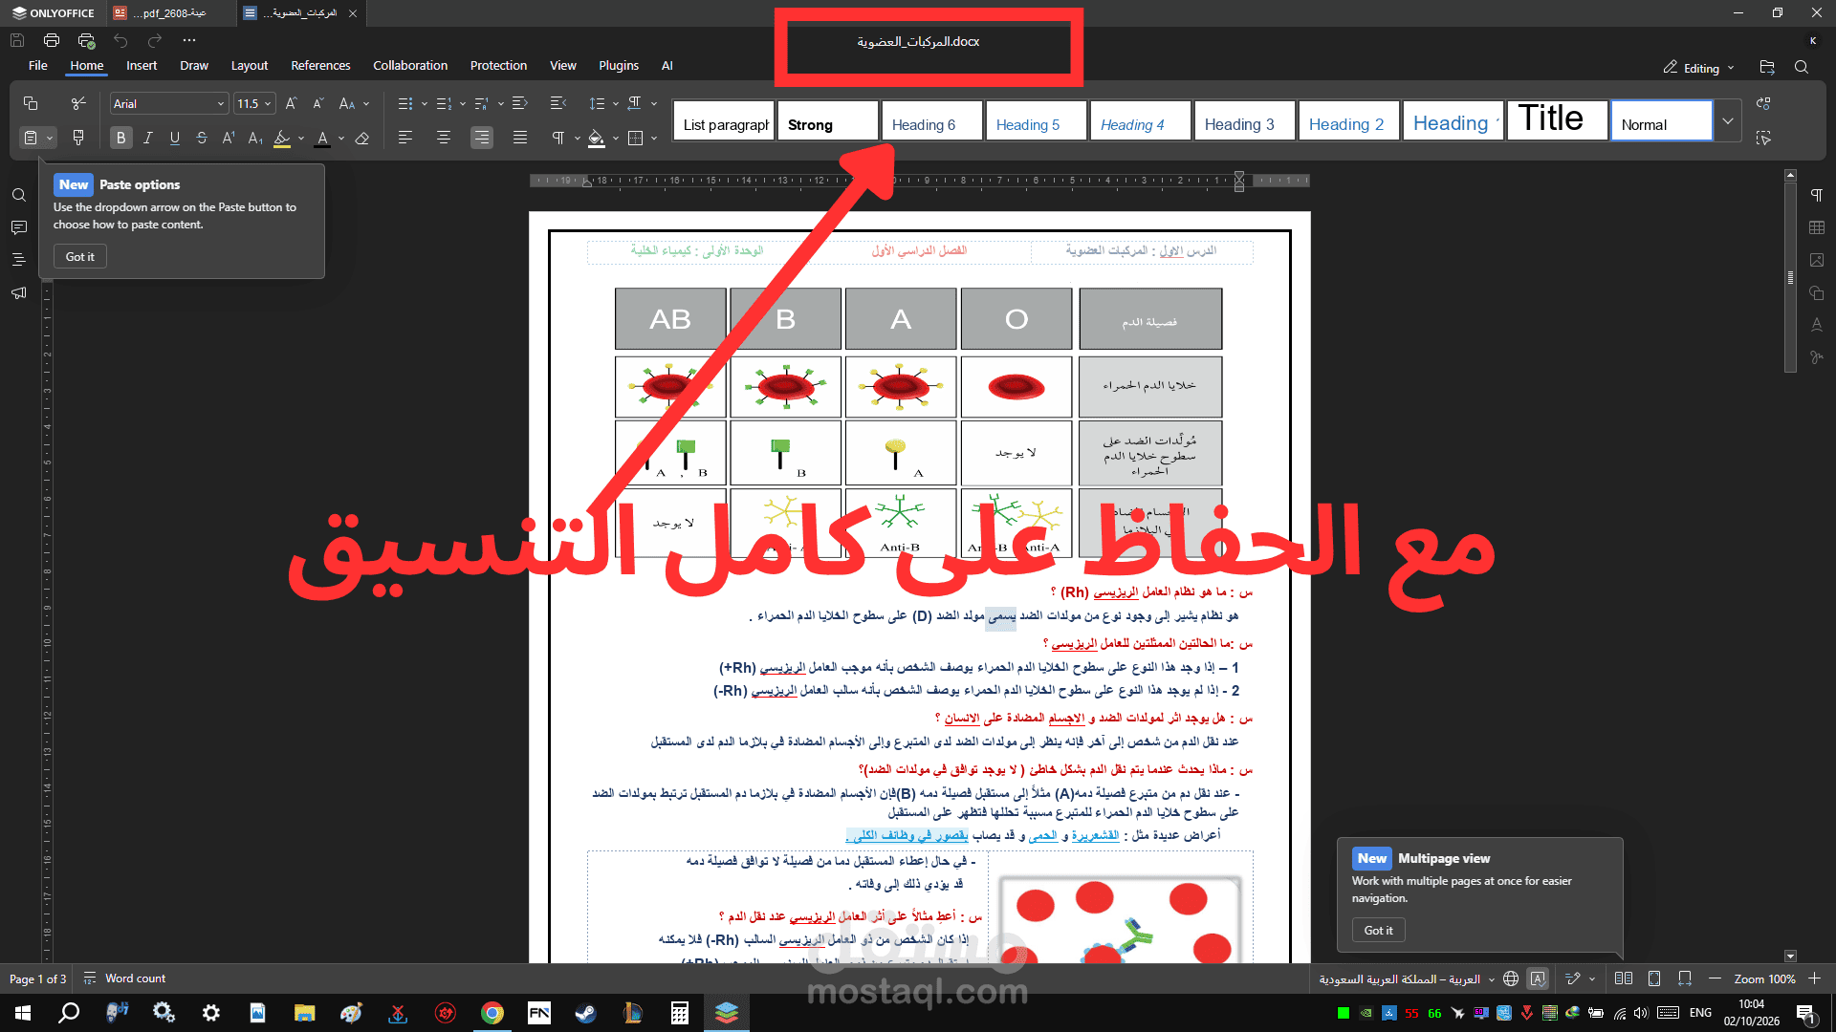
Task: Open the Table settings icon in the right sidebar
Action: 1817,227
